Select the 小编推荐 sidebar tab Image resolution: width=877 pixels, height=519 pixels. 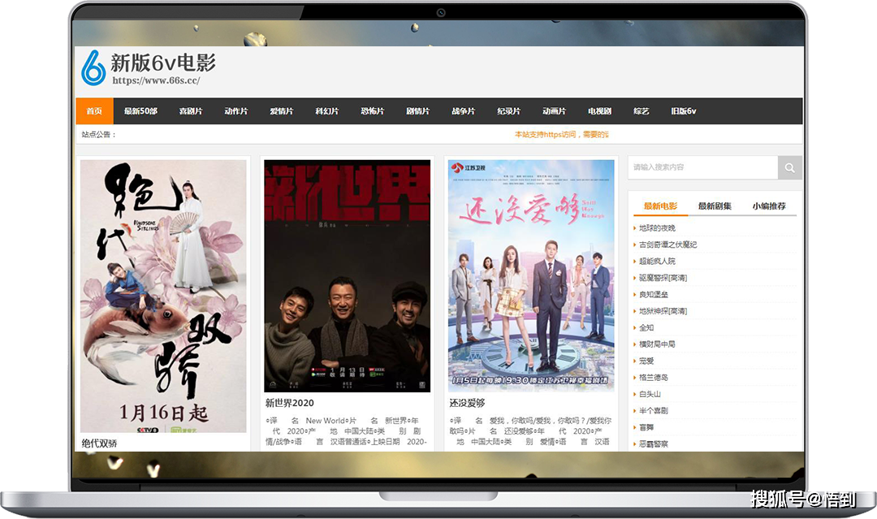click(769, 205)
